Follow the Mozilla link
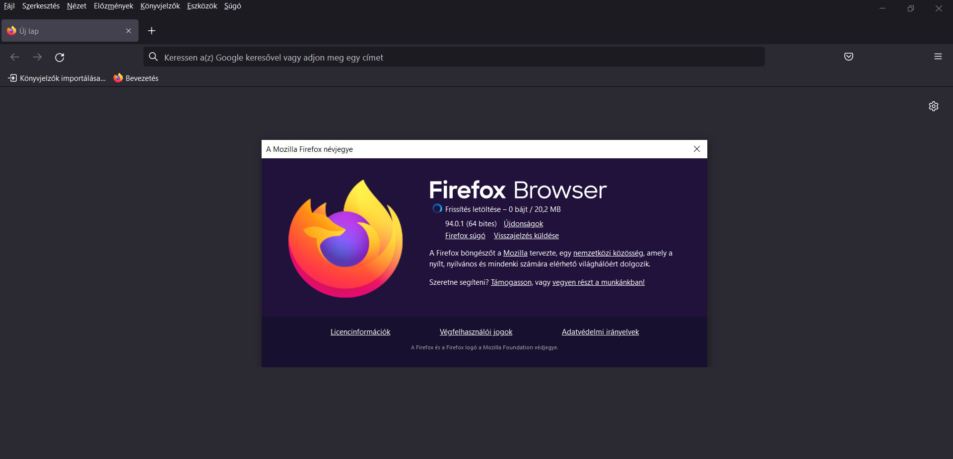This screenshot has height=459, width=953. point(515,253)
